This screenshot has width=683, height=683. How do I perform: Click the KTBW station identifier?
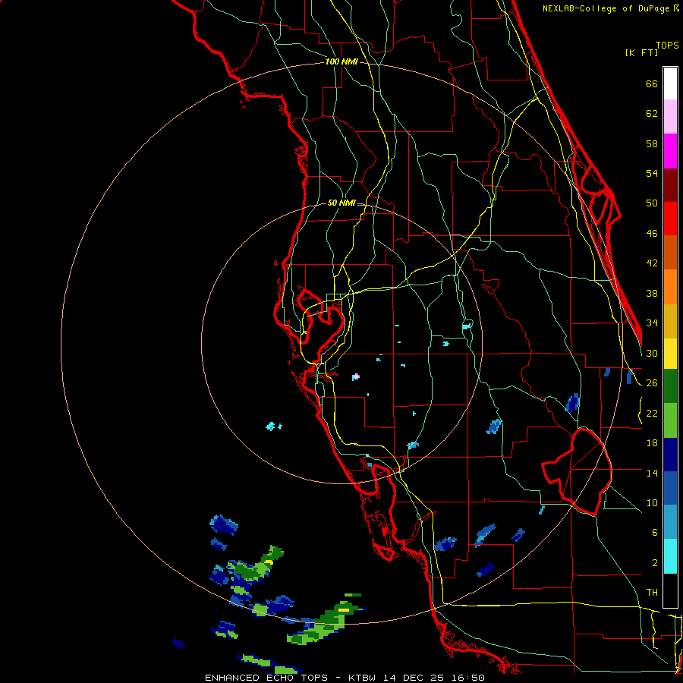pyautogui.click(x=362, y=678)
